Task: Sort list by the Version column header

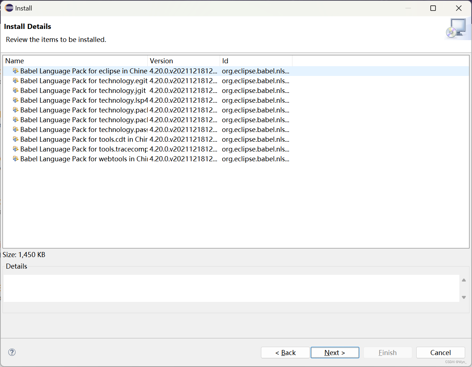Action: pos(184,61)
